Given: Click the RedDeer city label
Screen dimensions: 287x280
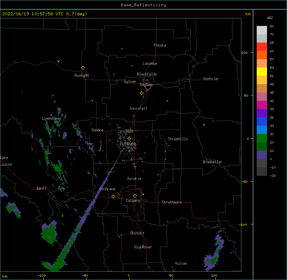Looking at the screenshot, I should 146,85.
